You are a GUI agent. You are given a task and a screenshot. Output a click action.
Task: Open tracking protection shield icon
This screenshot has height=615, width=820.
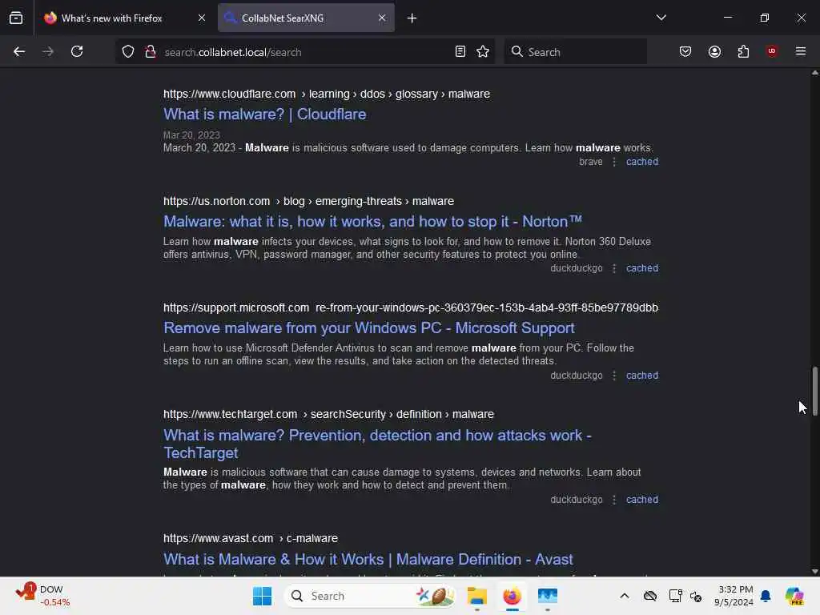pos(128,52)
